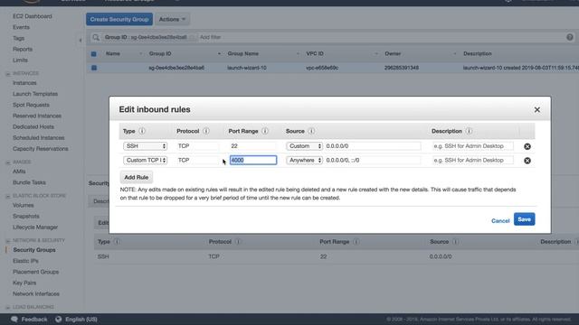
Task: Click Create Security Group button
Action: click(119, 19)
